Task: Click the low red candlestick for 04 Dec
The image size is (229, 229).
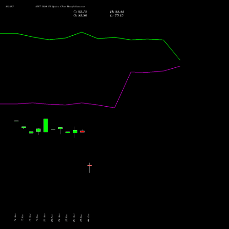Action: [x=90, y=165]
